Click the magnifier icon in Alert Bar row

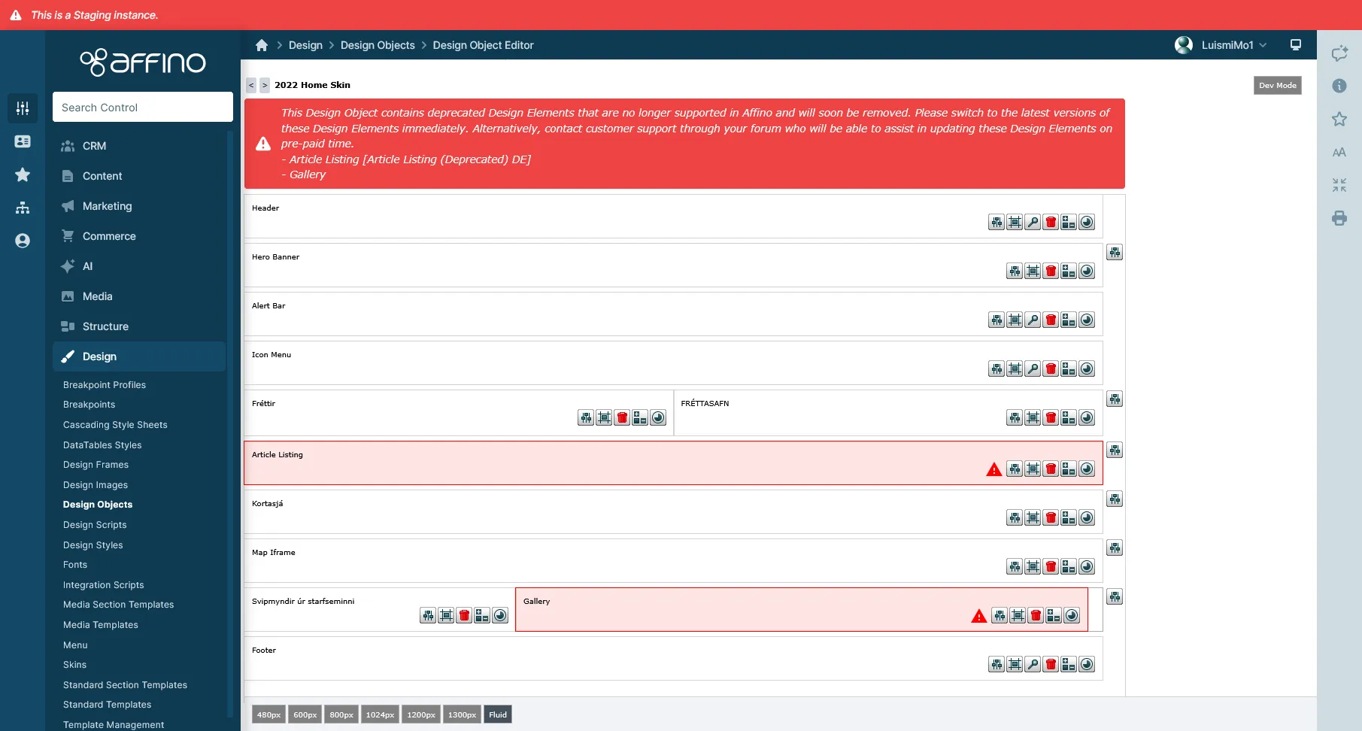pyautogui.click(x=1033, y=320)
